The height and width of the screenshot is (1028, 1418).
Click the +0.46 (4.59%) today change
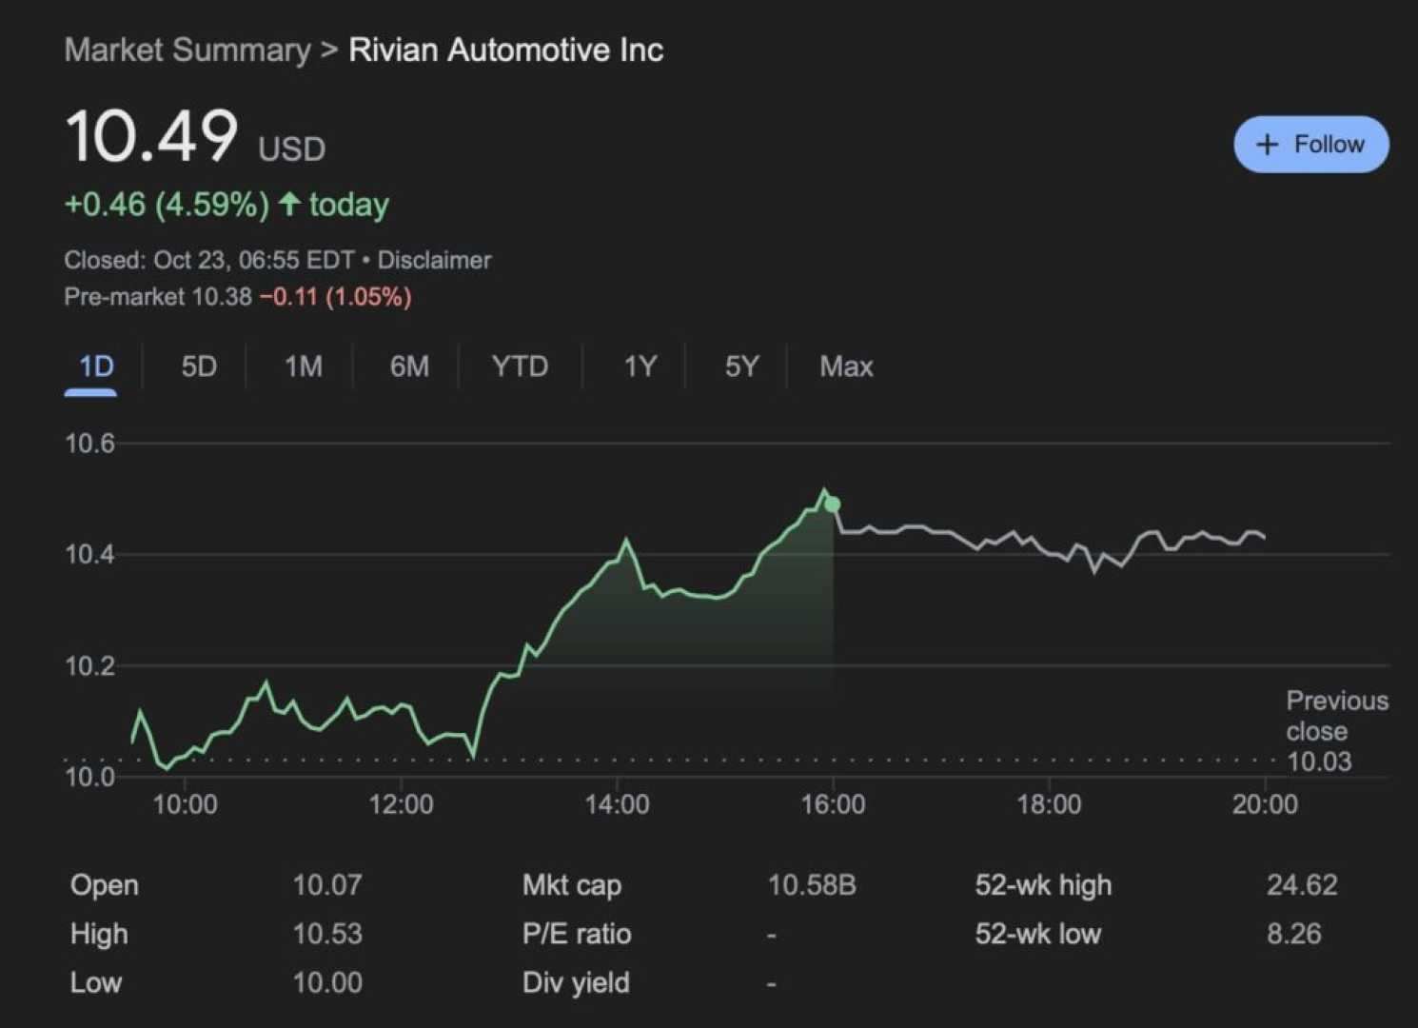[226, 205]
